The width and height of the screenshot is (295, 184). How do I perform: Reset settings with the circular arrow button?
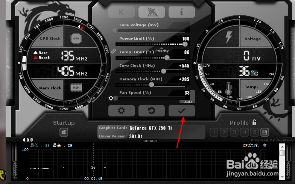pos(151,111)
